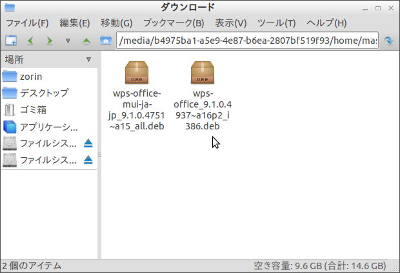Click the wps-office_9.1.0.4937~a16p2_i386.deb file name
Image resolution: width=400 pixels, height=273 pixels.
(x=203, y=109)
